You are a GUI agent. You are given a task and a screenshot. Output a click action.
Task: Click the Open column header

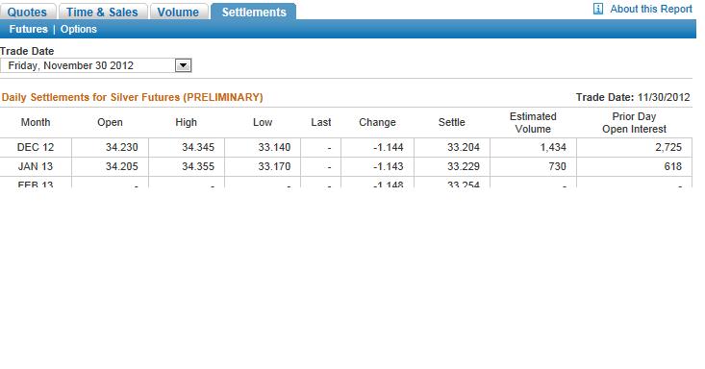pyautogui.click(x=110, y=122)
